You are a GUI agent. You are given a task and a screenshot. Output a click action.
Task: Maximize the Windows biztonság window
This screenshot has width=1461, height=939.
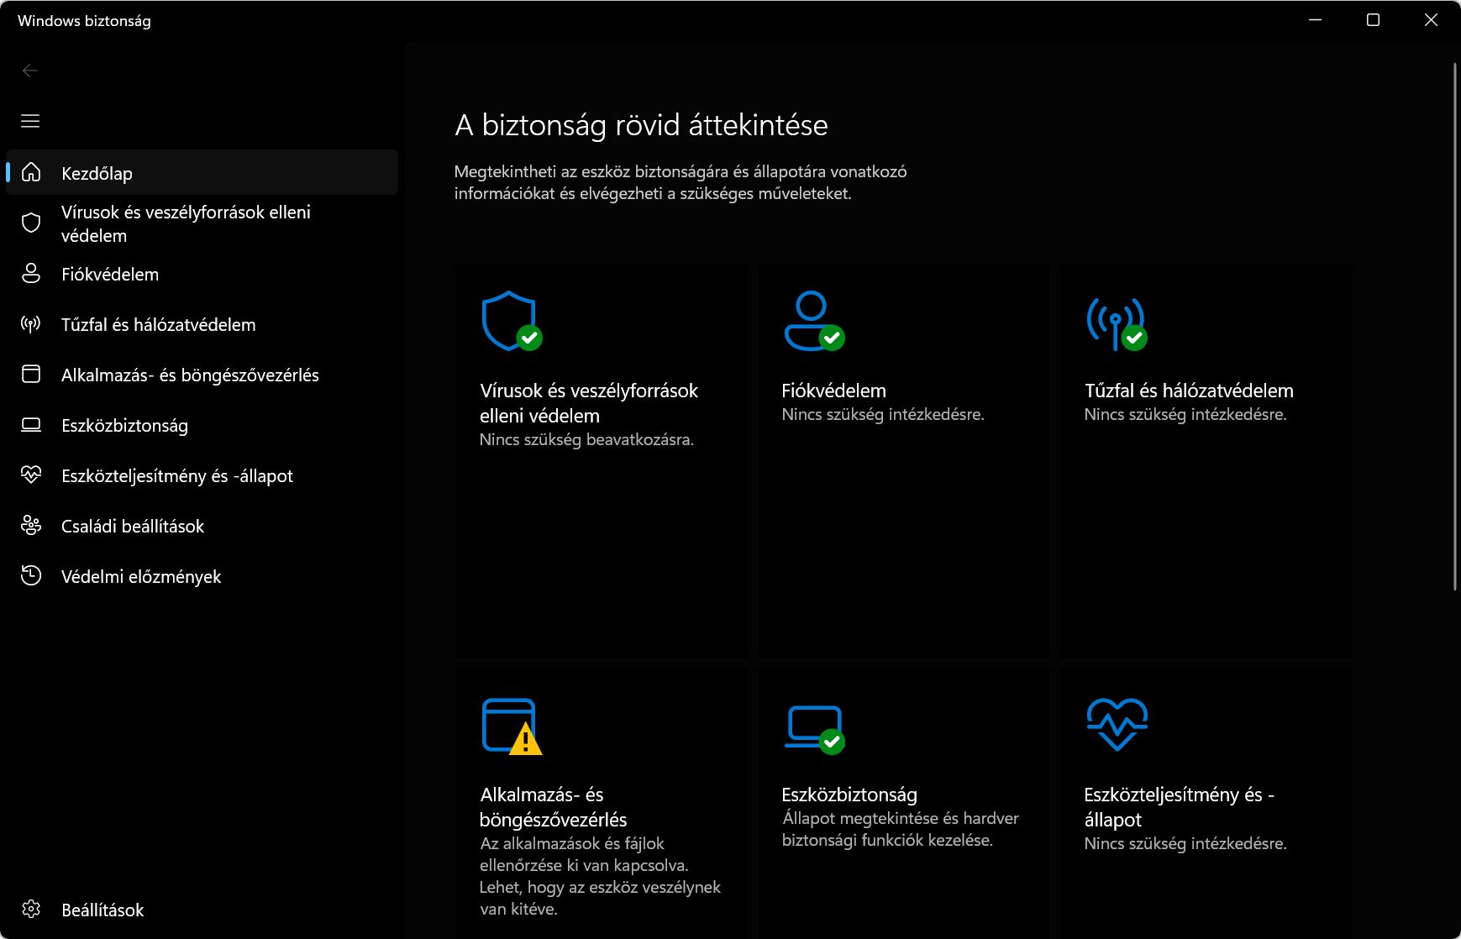(x=1373, y=20)
